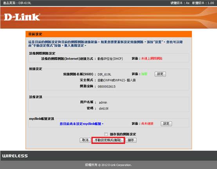This screenshot has width=217, height=169.
Task: Click the red 未連上網際網路 status text
Action: click(x=152, y=58)
